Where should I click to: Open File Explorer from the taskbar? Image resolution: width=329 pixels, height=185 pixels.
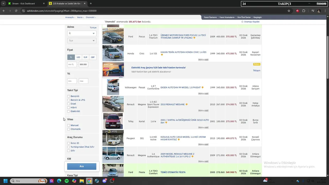click(x=81, y=181)
